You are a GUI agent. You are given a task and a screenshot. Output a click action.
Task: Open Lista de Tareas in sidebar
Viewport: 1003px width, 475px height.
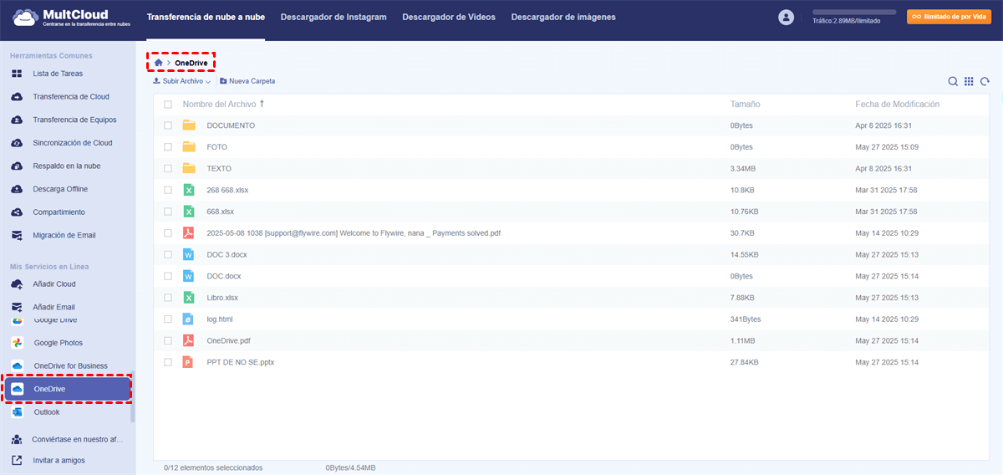[58, 74]
